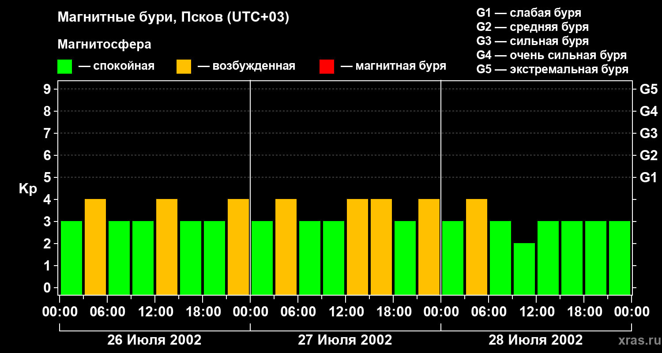Click the 9 value on Kp axis
Image resolution: width=662 pixels, height=353 pixels.
click(x=48, y=90)
